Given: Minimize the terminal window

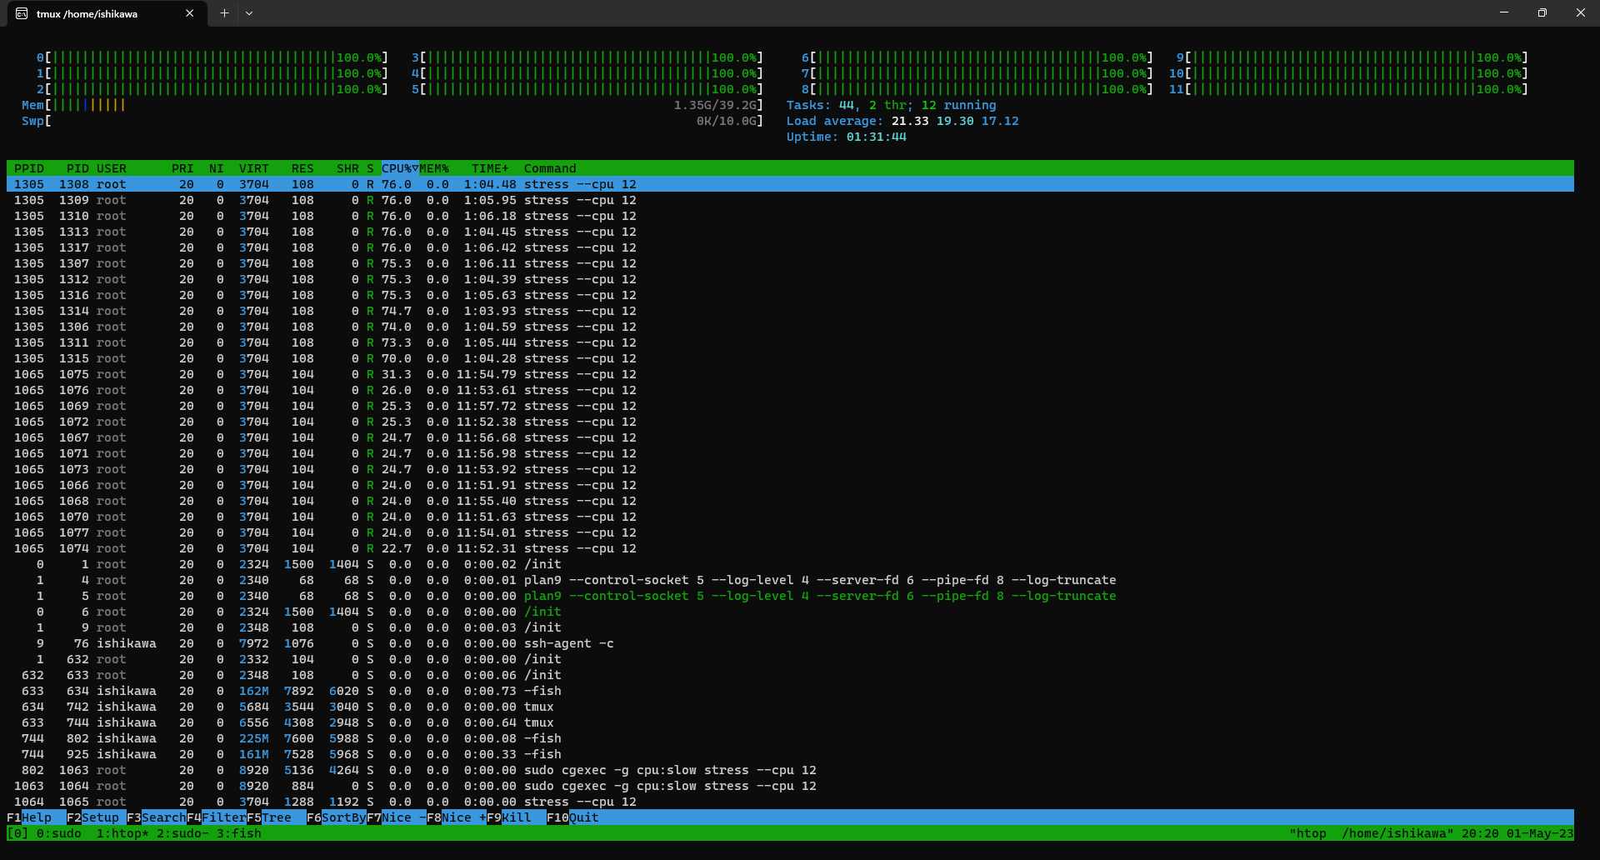Looking at the screenshot, I should (1504, 12).
